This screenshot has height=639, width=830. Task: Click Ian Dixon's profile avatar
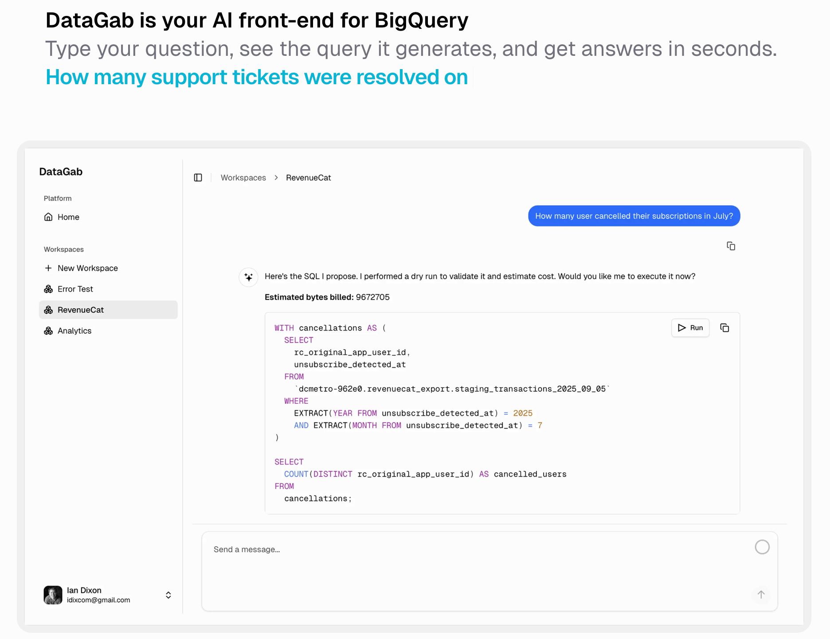tap(53, 595)
